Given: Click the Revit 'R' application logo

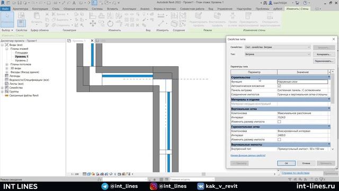Looking at the screenshot, I should pyautogui.click(x=3, y=3).
